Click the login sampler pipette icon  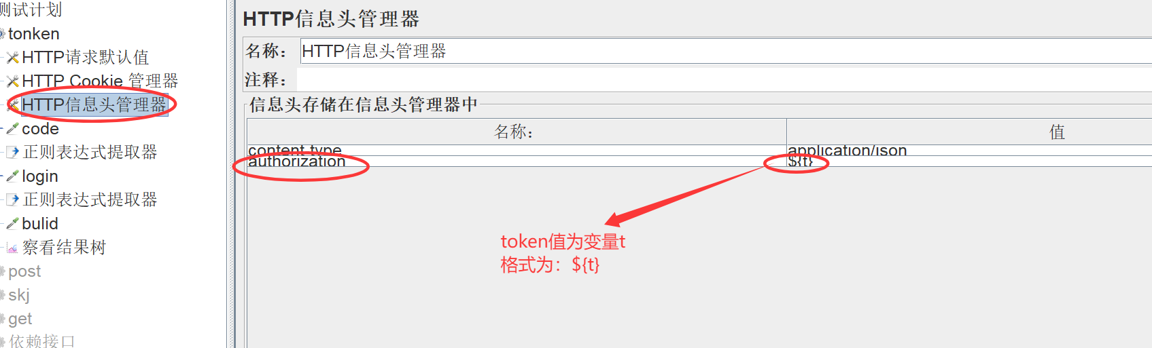(12, 176)
